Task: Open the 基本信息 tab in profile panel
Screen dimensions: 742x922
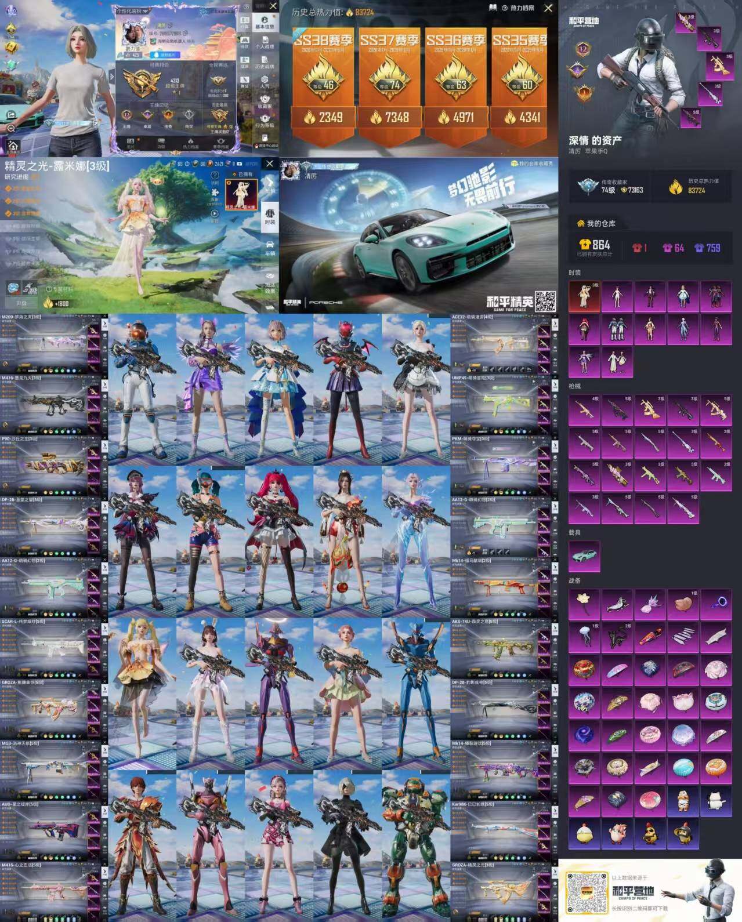Action: (265, 23)
